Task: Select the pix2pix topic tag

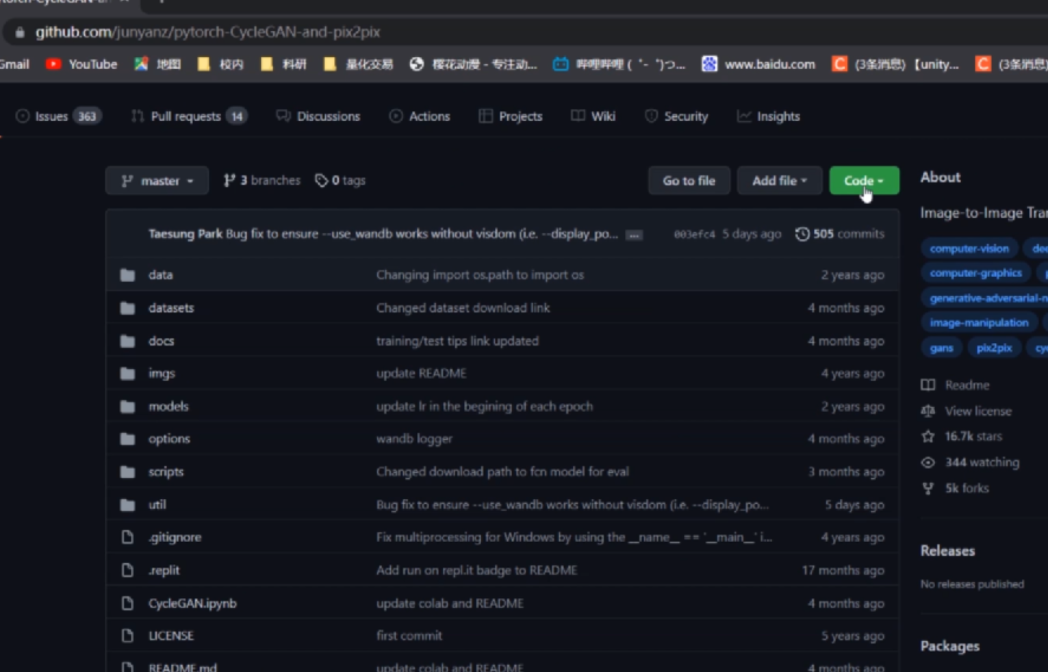Action: tap(994, 348)
